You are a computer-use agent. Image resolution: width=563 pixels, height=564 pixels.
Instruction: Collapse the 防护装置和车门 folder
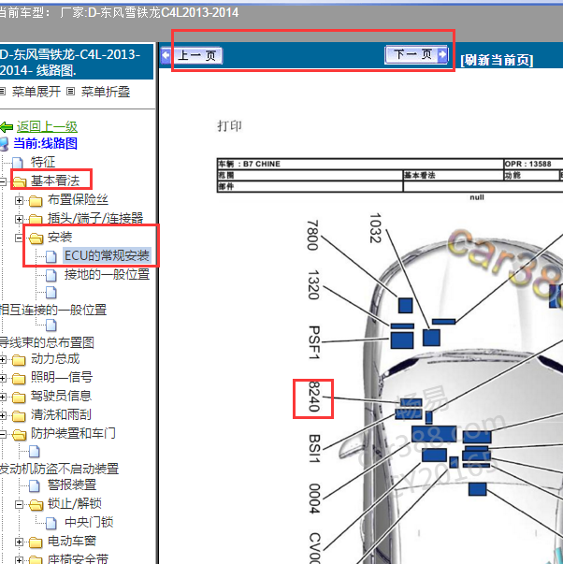3,434
